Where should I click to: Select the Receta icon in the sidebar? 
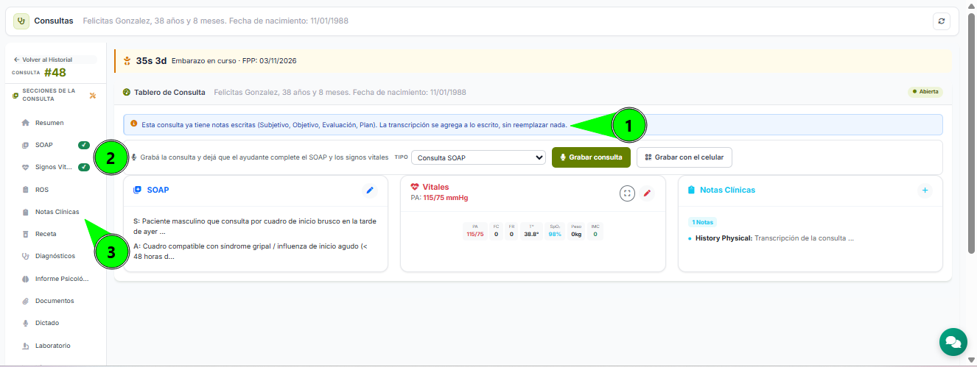click(x=26, y=234)
